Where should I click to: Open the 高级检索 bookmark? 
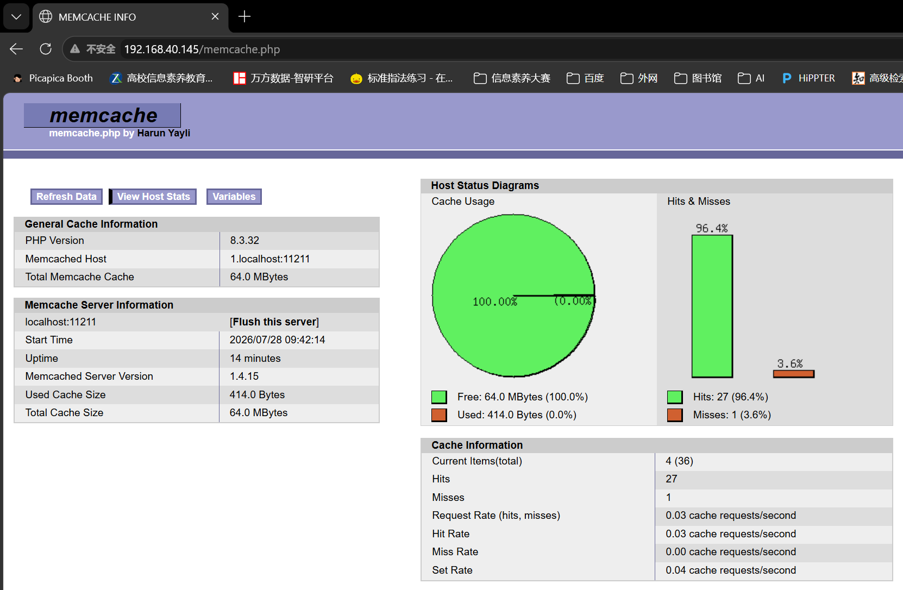(877, 78)
